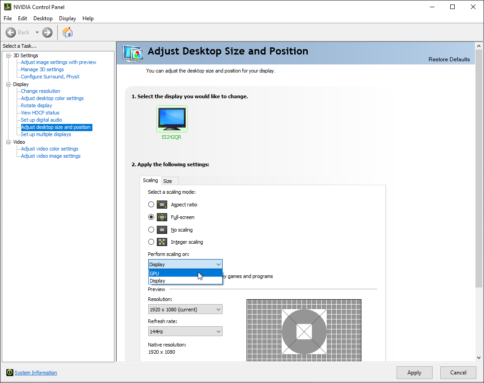The width and height of the screenshot is (484, 383).
Task: Switch to the Size tab
Action: tap(170, 181)
